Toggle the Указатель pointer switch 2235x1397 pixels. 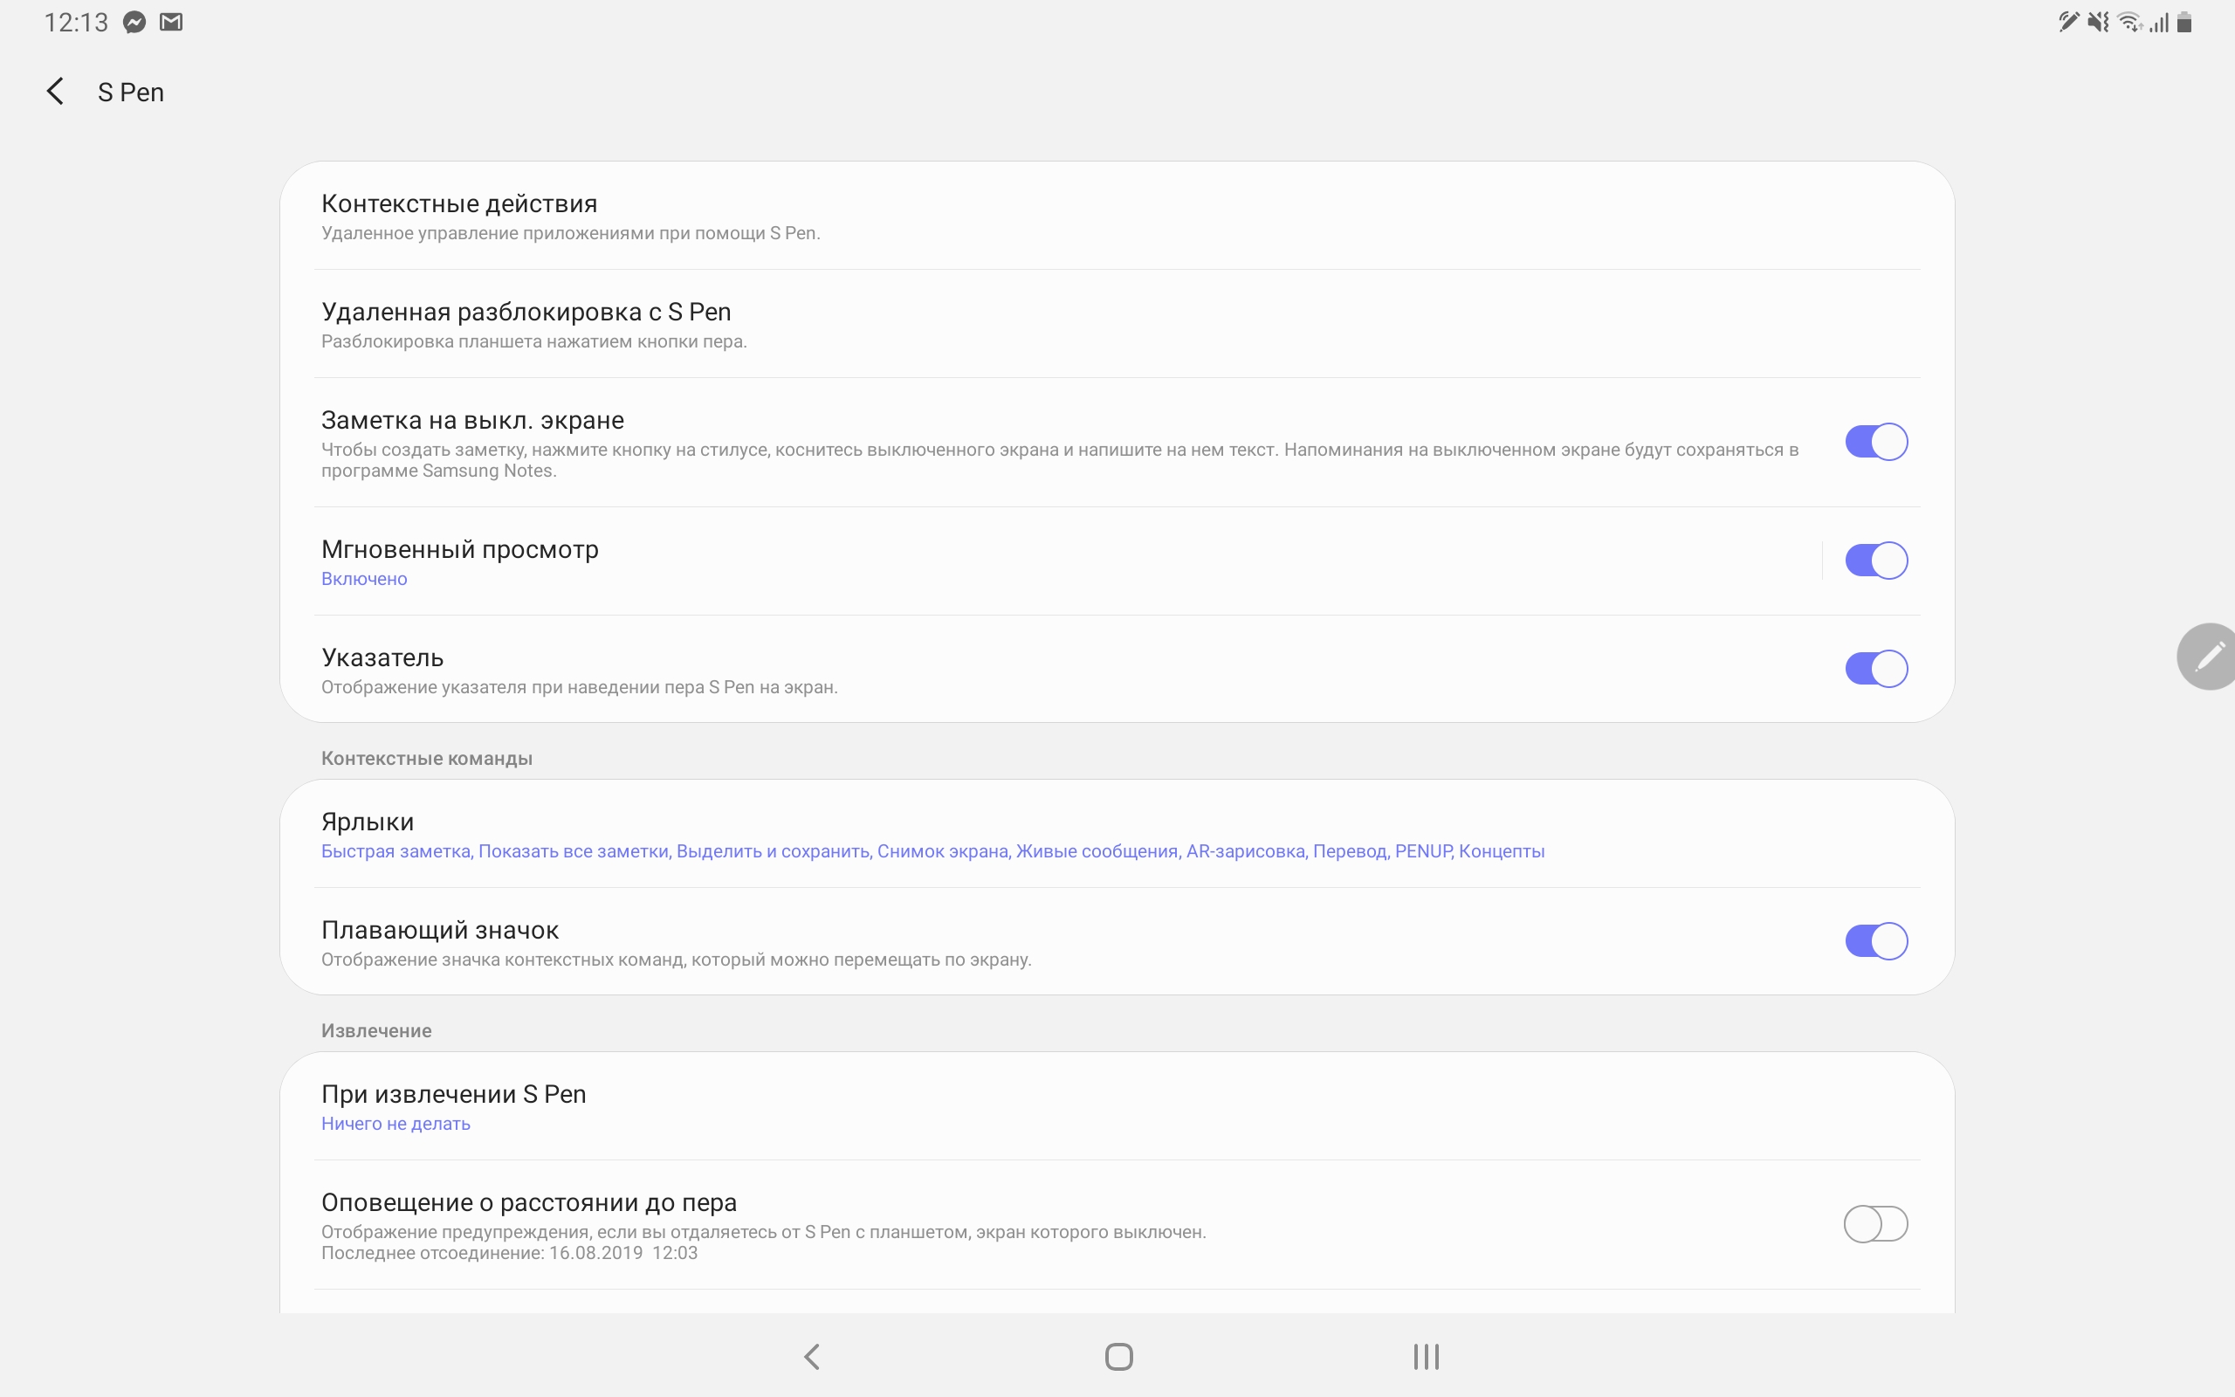coord(1875,669)
